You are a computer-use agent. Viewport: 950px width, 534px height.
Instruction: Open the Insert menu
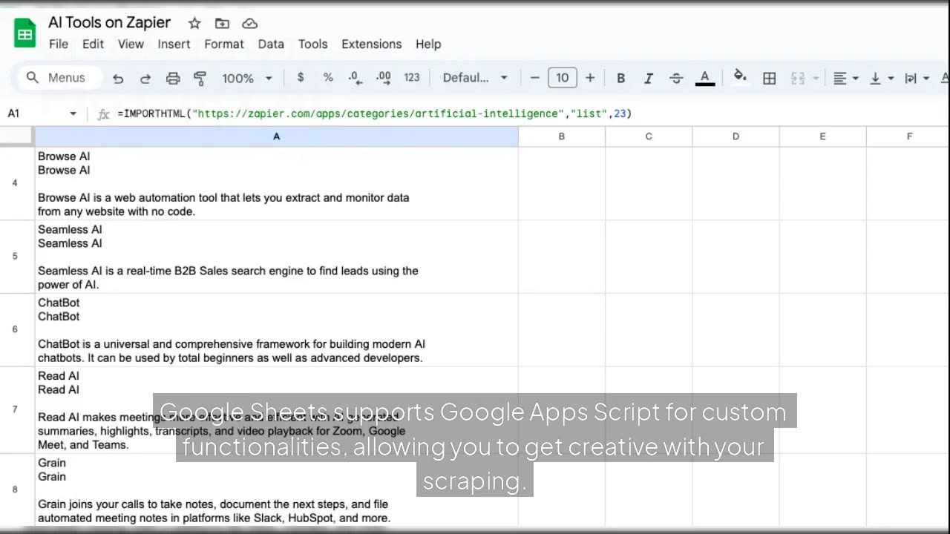click(174, 44)
